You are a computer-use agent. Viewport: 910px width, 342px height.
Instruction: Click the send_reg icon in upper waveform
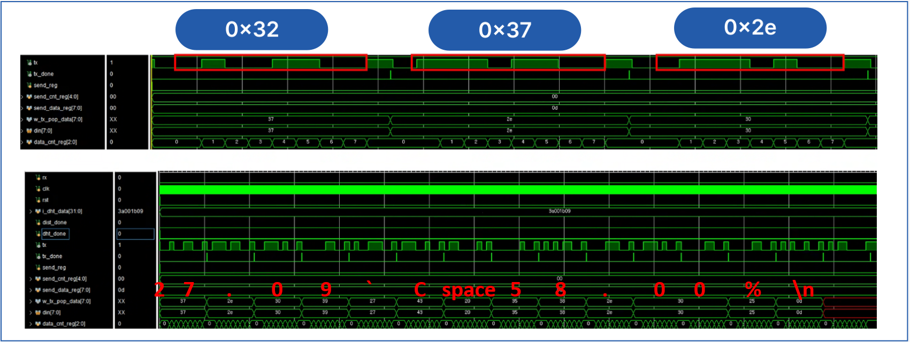[29, 86]
